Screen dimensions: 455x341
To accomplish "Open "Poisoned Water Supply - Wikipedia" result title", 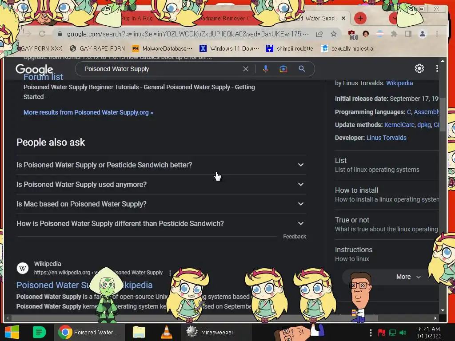I will pos(84,285).
